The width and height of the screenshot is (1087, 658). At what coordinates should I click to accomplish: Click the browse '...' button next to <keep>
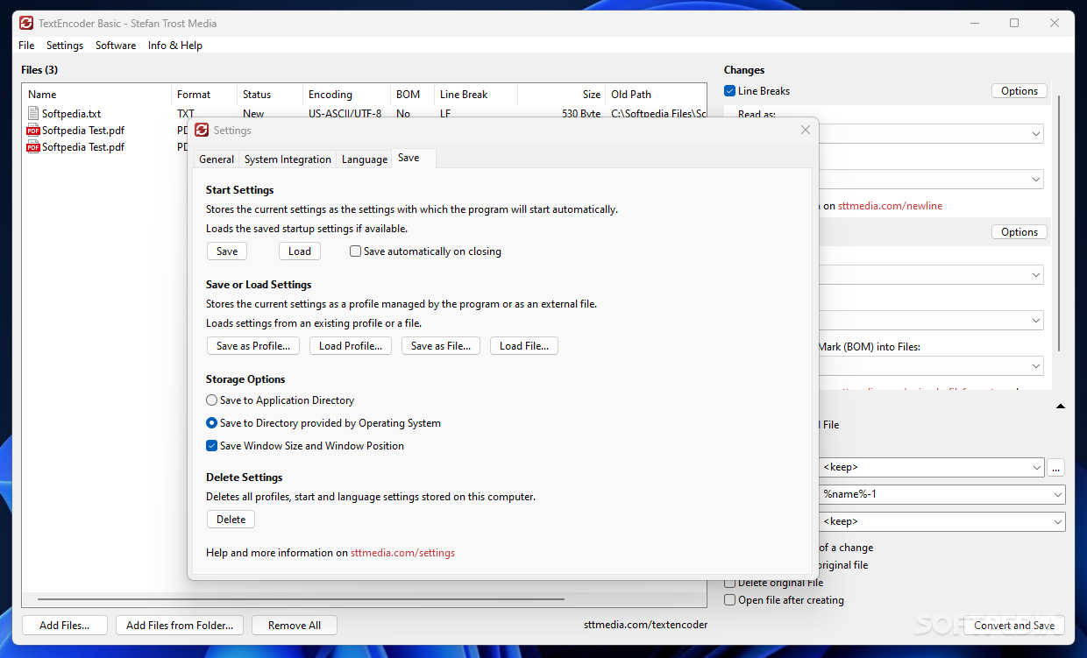(x=1056, y=468)
